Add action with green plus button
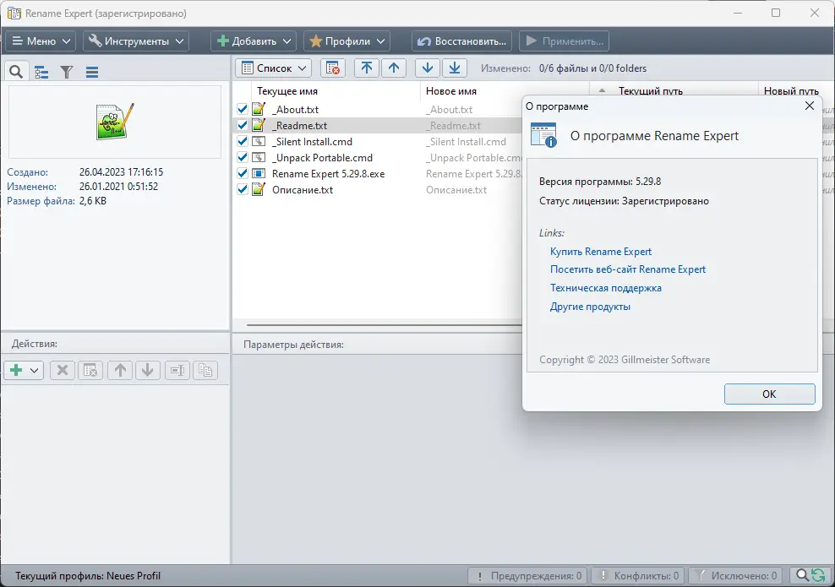Viewport: 835px width, 587px height. tap(17, 370)
